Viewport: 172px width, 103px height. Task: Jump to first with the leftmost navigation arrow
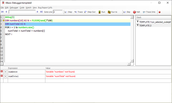tap(2, 12)
